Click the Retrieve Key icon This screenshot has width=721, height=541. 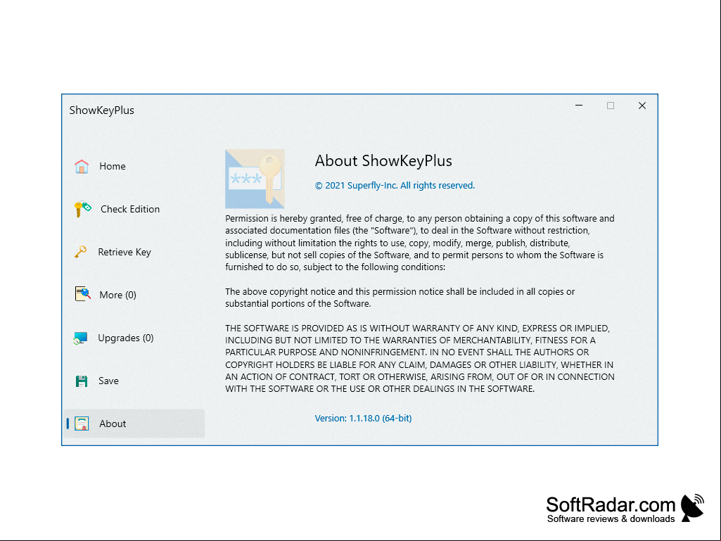tap(80, 252)
